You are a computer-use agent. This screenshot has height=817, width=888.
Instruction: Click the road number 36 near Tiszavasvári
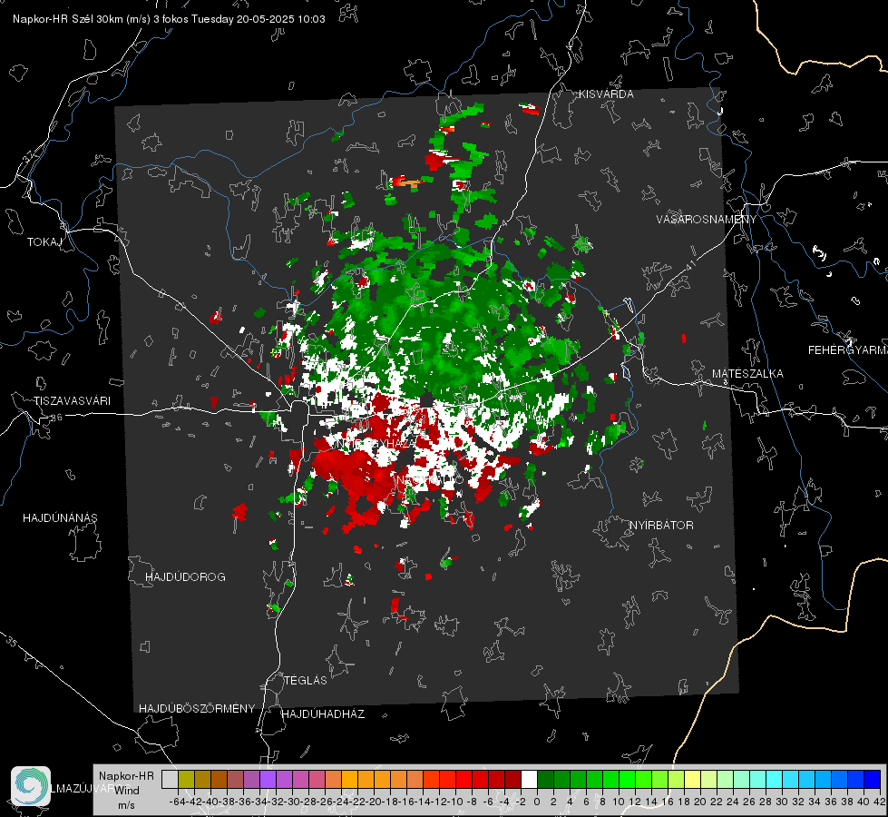tap(56, 418)
